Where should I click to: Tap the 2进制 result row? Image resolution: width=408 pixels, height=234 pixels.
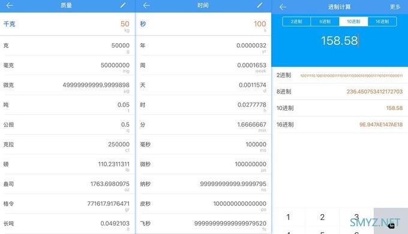(x=340, y=75)
